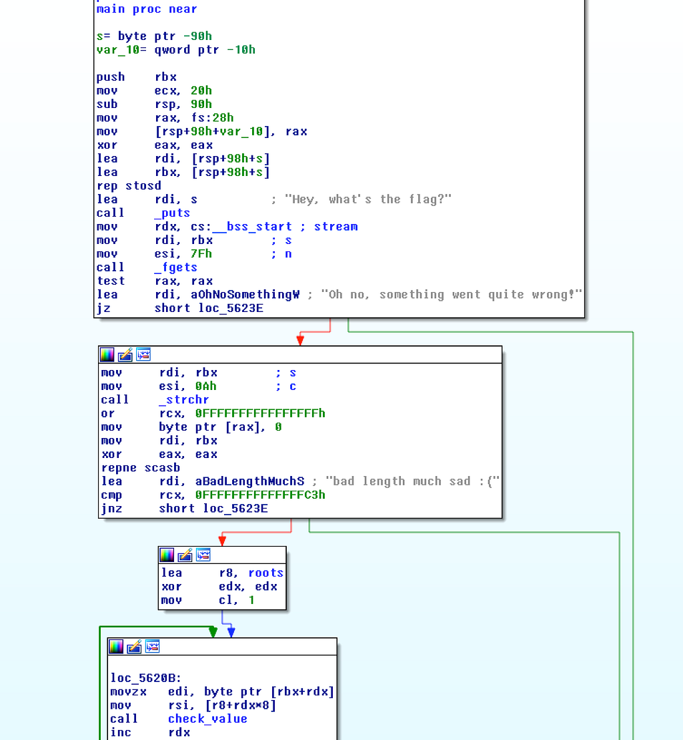This screenshot has height=740, width=683.
Task: Select loc_5623E in the jz instruction
Action: 231,308
